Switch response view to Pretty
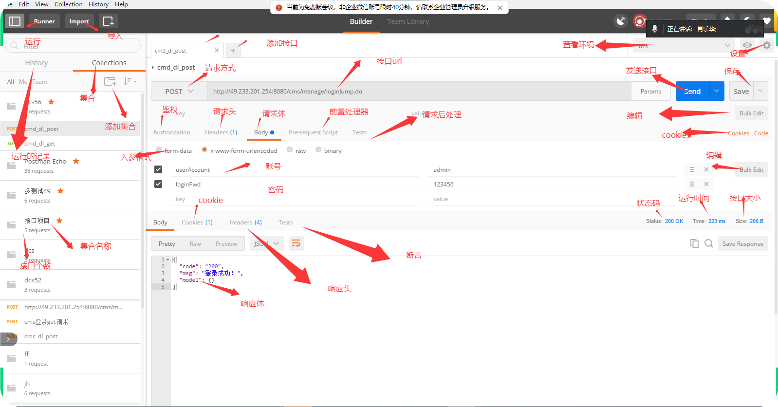The image size is (778, 407). (167, 243)
